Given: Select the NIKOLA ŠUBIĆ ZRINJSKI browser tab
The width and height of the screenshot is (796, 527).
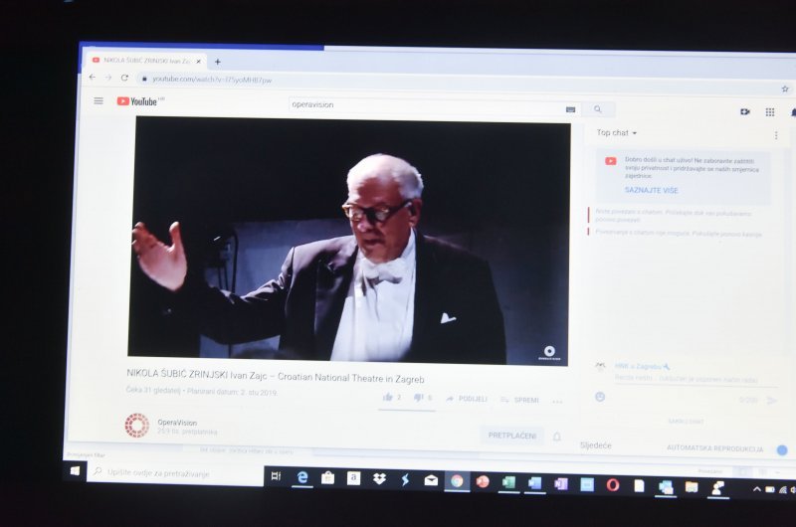Looking at the screenshot, I should tap(146, 61).
